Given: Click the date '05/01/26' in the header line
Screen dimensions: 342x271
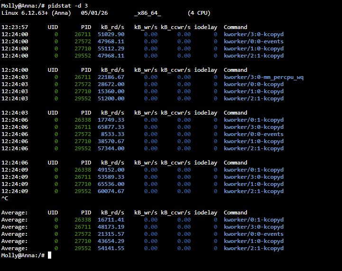Looking at the screenshot, I should (94, 13).
